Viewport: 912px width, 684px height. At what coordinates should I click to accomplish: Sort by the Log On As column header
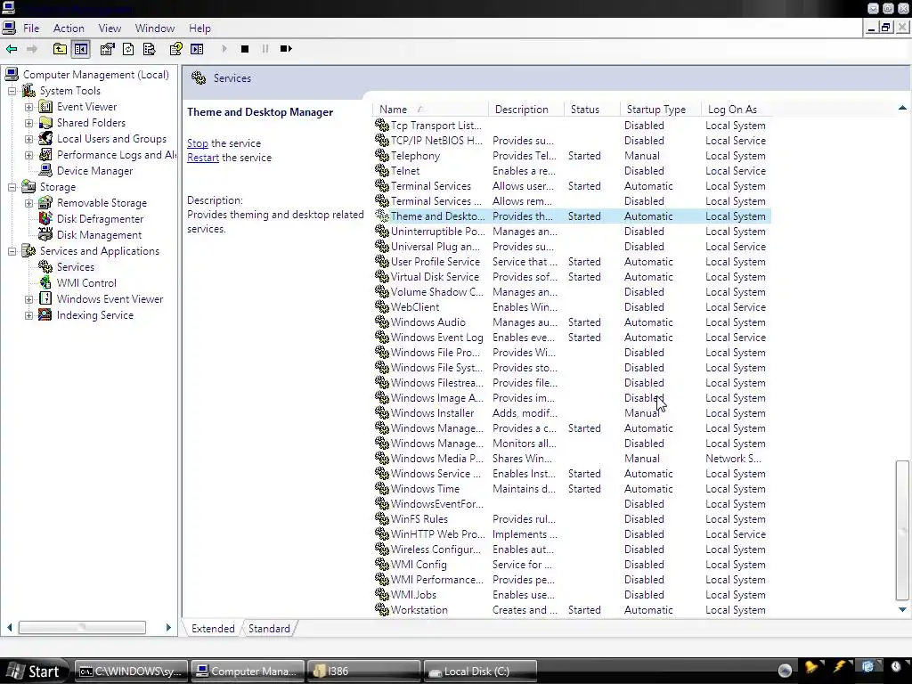coord(737,110)
